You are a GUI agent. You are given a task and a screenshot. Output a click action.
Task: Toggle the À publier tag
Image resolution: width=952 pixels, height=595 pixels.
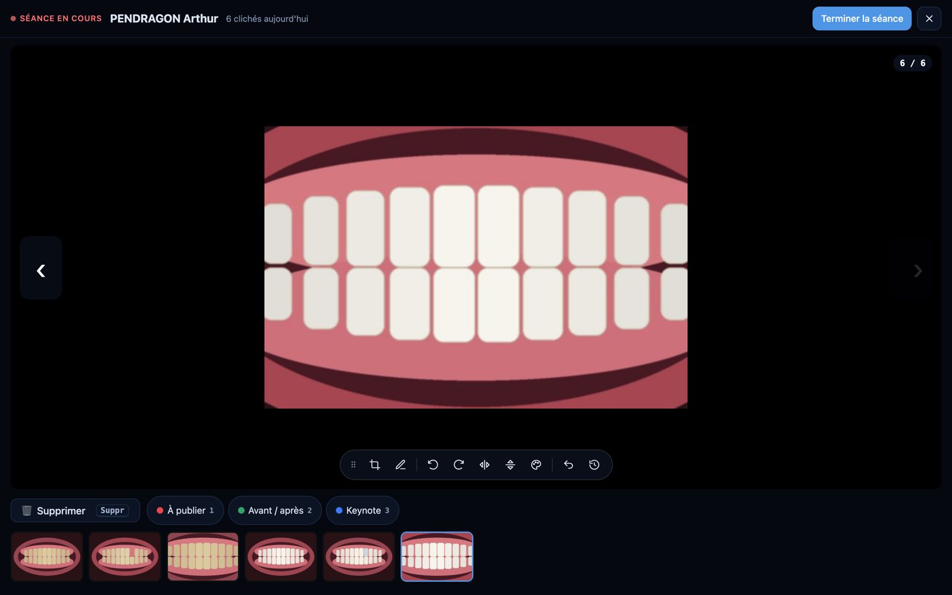pyautogui.click(x=185, y=511)
